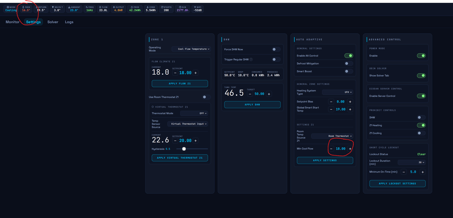Open Room Temp Source Z1 dropdown

click(332, 136)
